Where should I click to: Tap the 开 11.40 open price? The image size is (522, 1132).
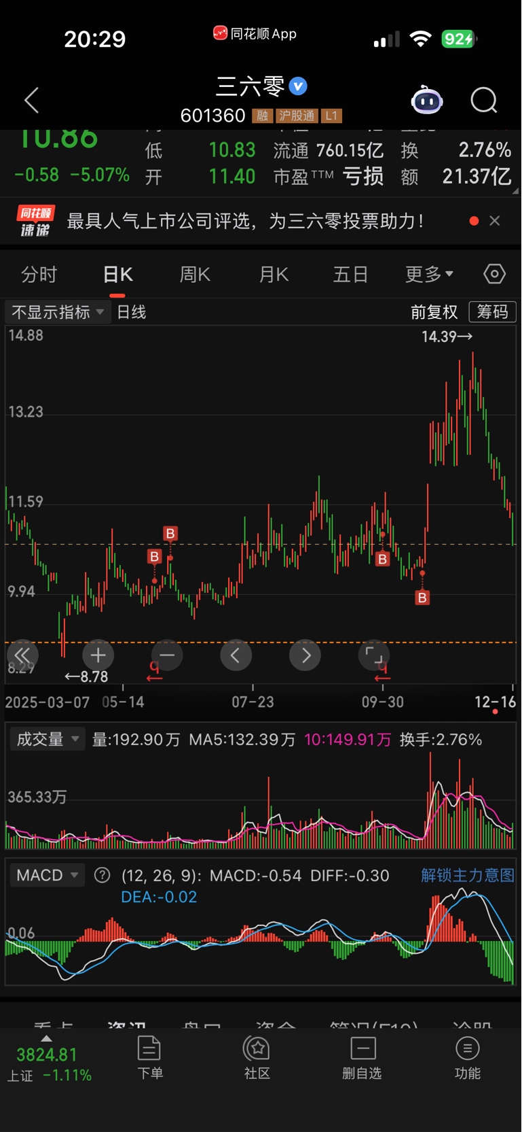click(x=200, y=177)
